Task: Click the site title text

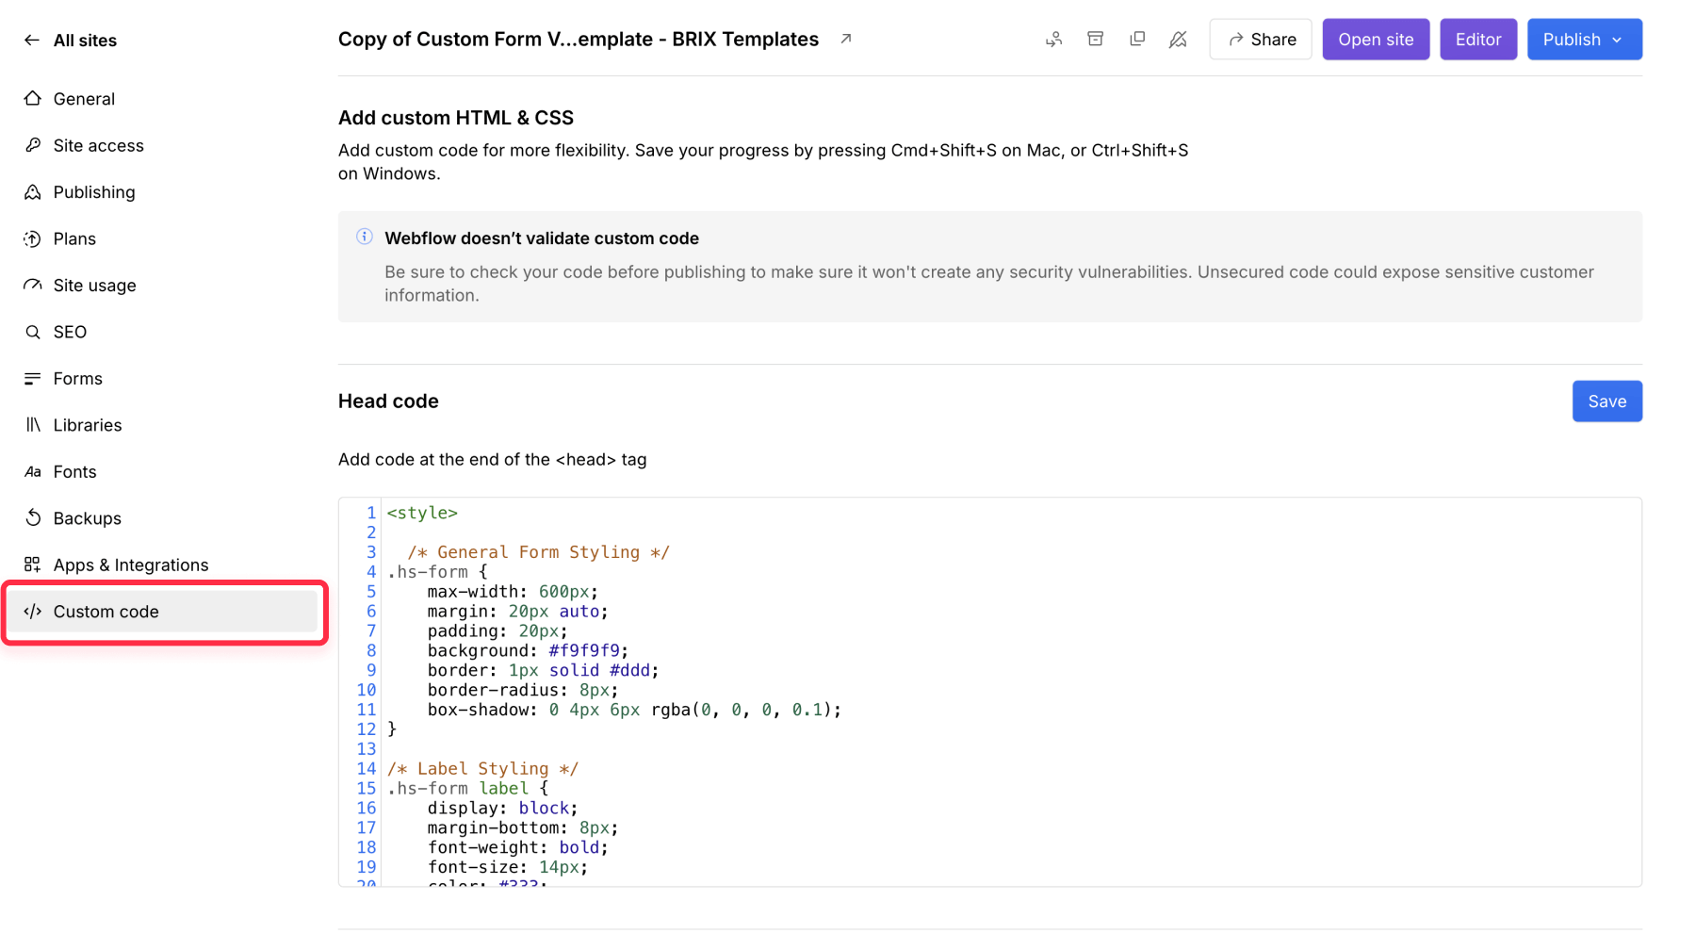Action: pos(579,40)
